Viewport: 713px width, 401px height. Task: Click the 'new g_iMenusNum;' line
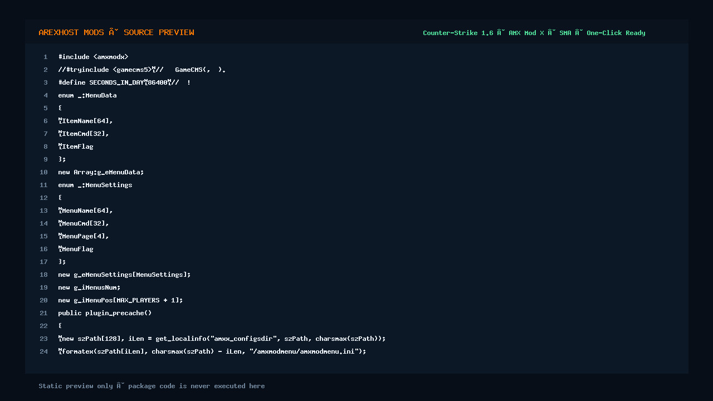[x=89, y=287]
